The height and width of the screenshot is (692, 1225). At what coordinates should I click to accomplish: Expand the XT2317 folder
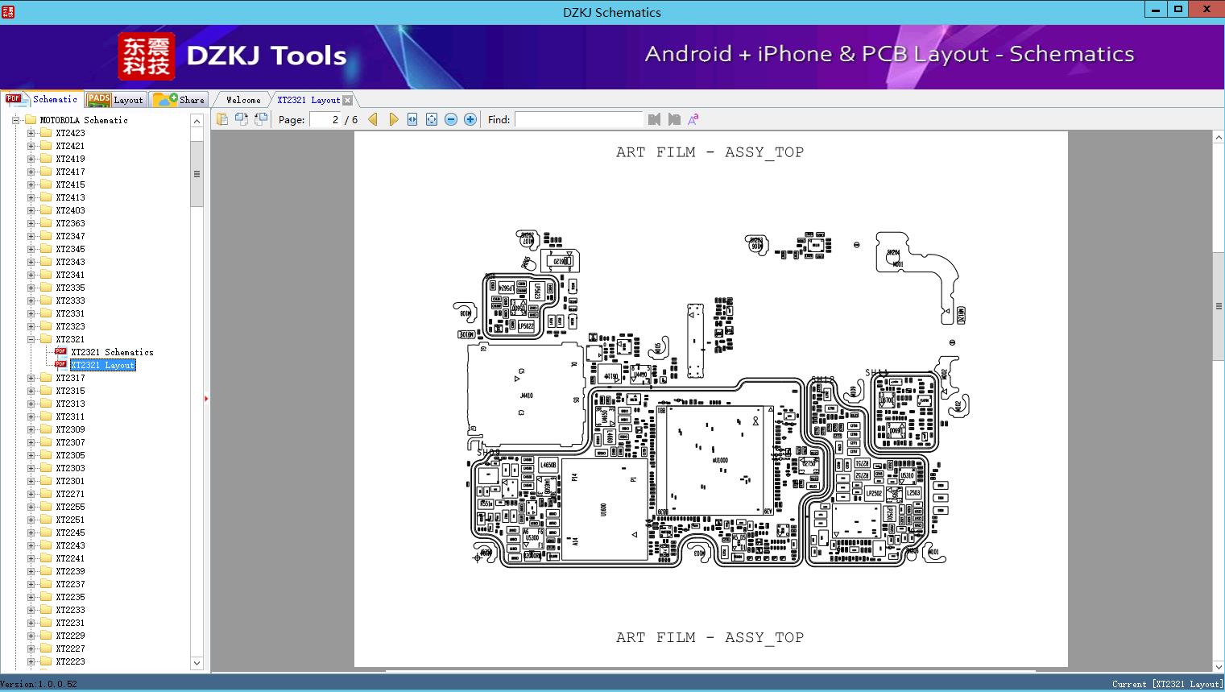pos(31,378)
